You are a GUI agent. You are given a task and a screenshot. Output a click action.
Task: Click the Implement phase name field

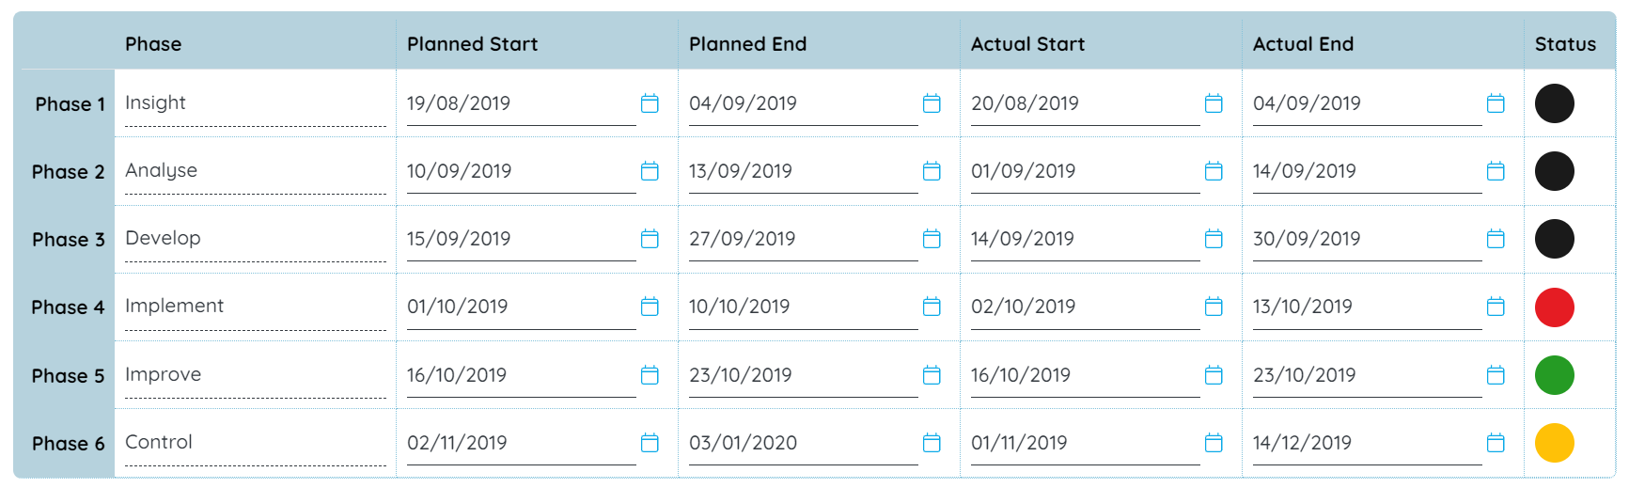tap(256, 307)
